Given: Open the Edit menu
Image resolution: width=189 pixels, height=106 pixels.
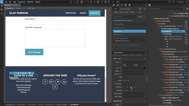Looking at the screenshot, I should (x=10, y=2).
